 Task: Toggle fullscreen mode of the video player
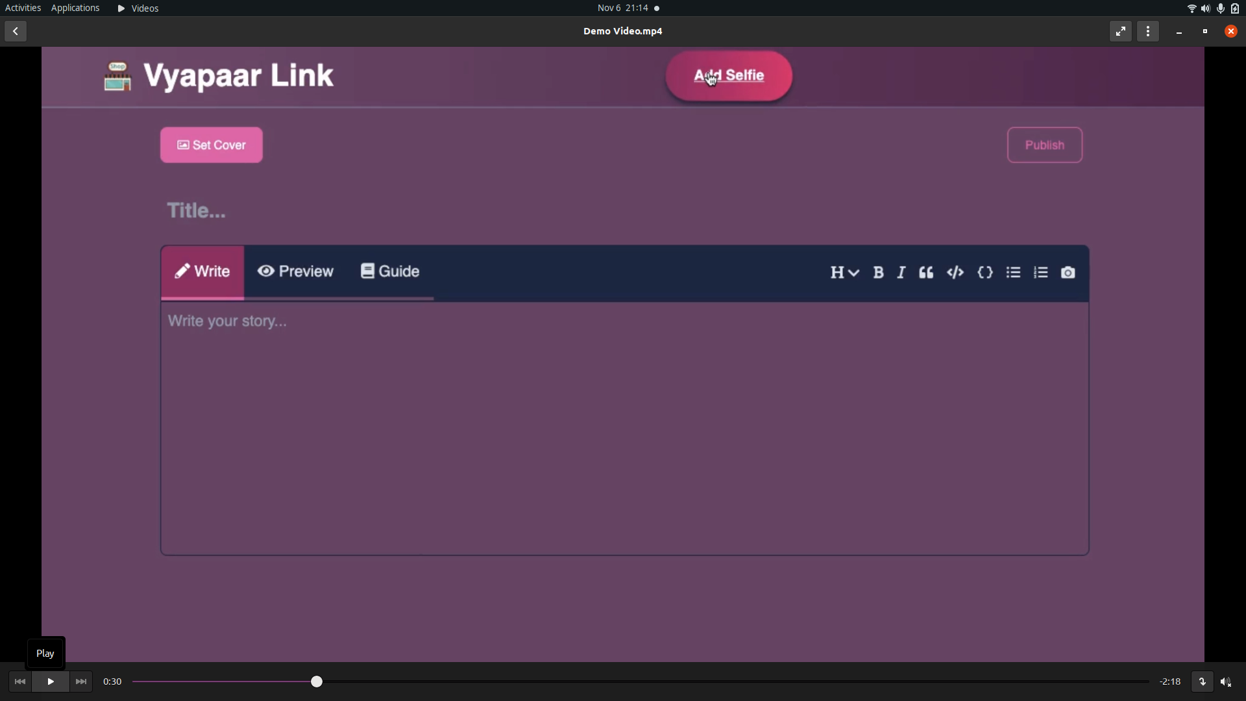coord(1121,32)
